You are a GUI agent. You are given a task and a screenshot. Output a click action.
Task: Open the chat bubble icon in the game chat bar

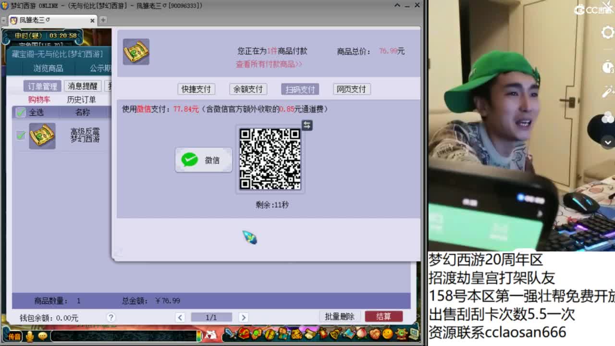click(42, 336)
